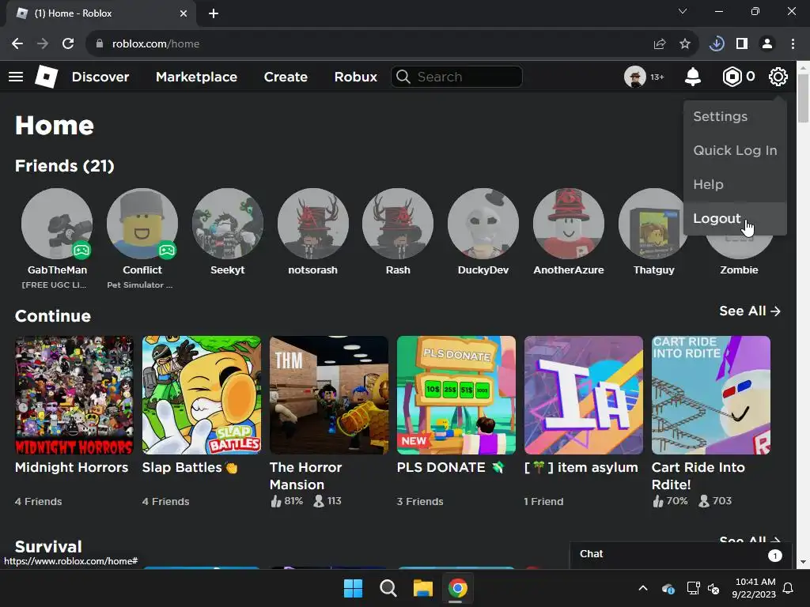Choose Quick Log In option
This screenshot has width=810, height=607.
pos(735,151)
